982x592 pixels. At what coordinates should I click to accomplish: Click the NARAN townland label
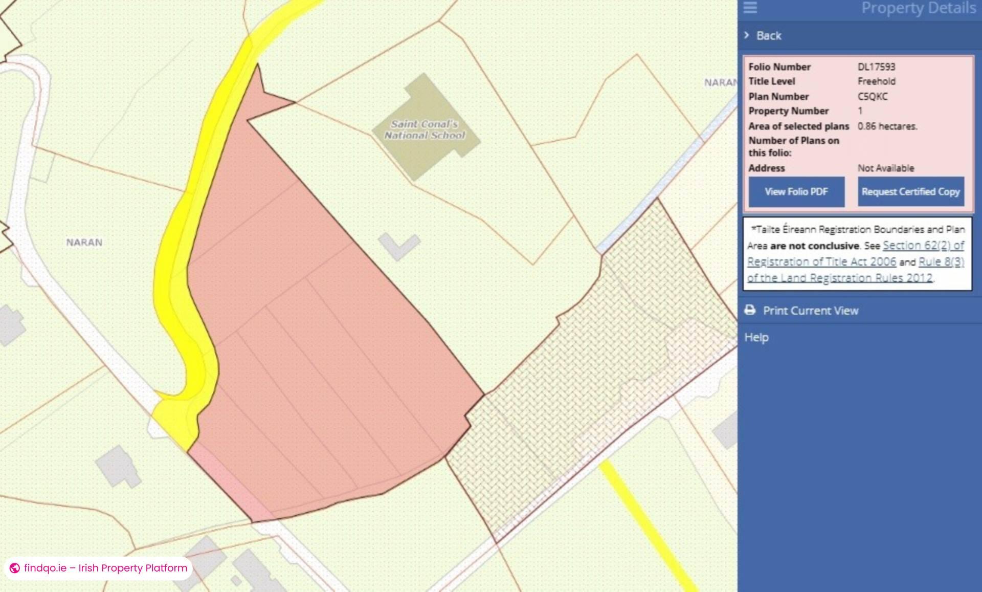[x=83, y=243]
